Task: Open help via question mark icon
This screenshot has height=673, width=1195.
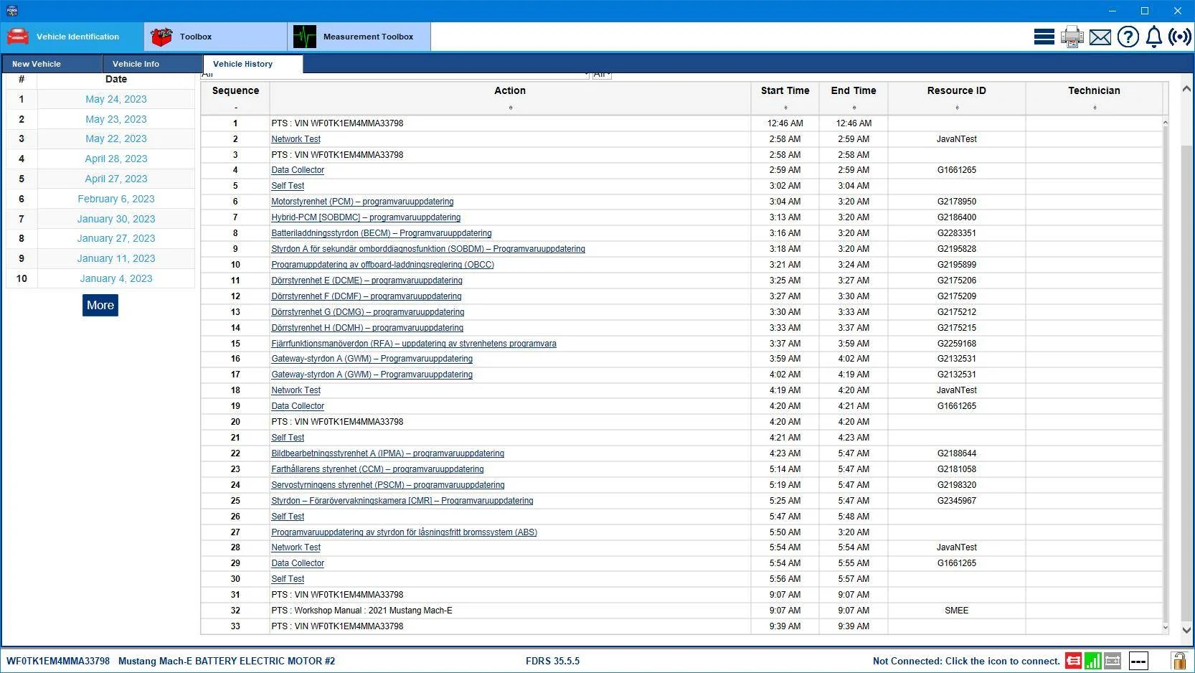Action: pos(1128,37)
